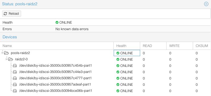Click disk icon for scsi-35000c50094bce06b-part1
The width and height of the screenshot is (211, 96).
coord(15,91)
